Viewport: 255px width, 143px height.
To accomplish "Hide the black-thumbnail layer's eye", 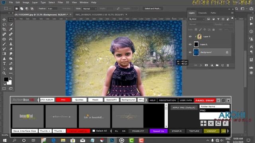I will click(x=190, y=44).
